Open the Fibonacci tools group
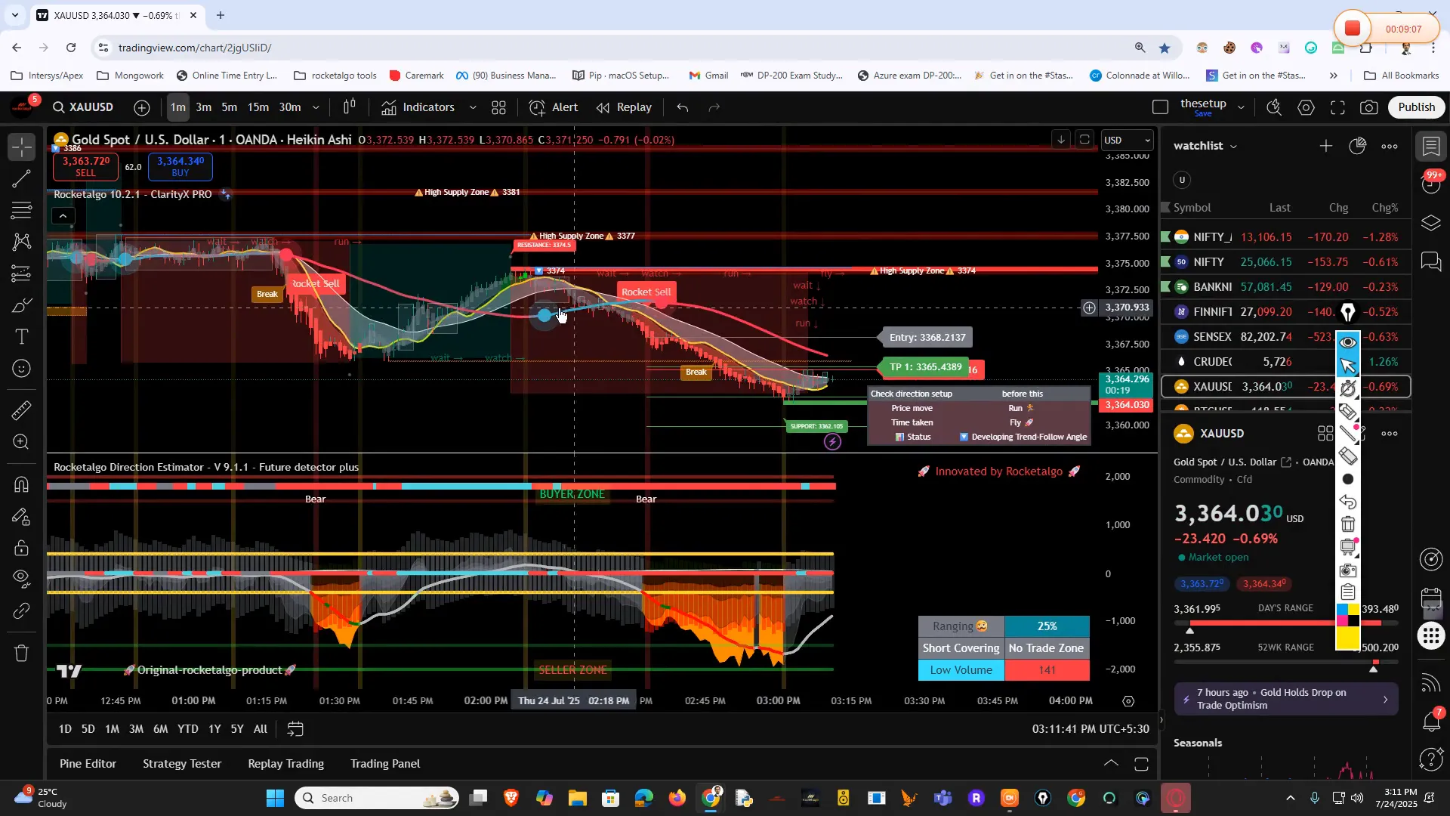 click(22, 210)
